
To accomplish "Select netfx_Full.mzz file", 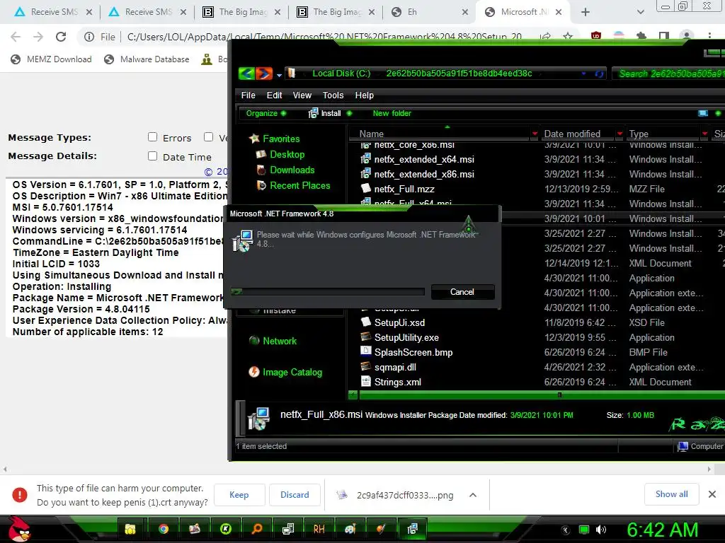I will [x=404, y=189].
